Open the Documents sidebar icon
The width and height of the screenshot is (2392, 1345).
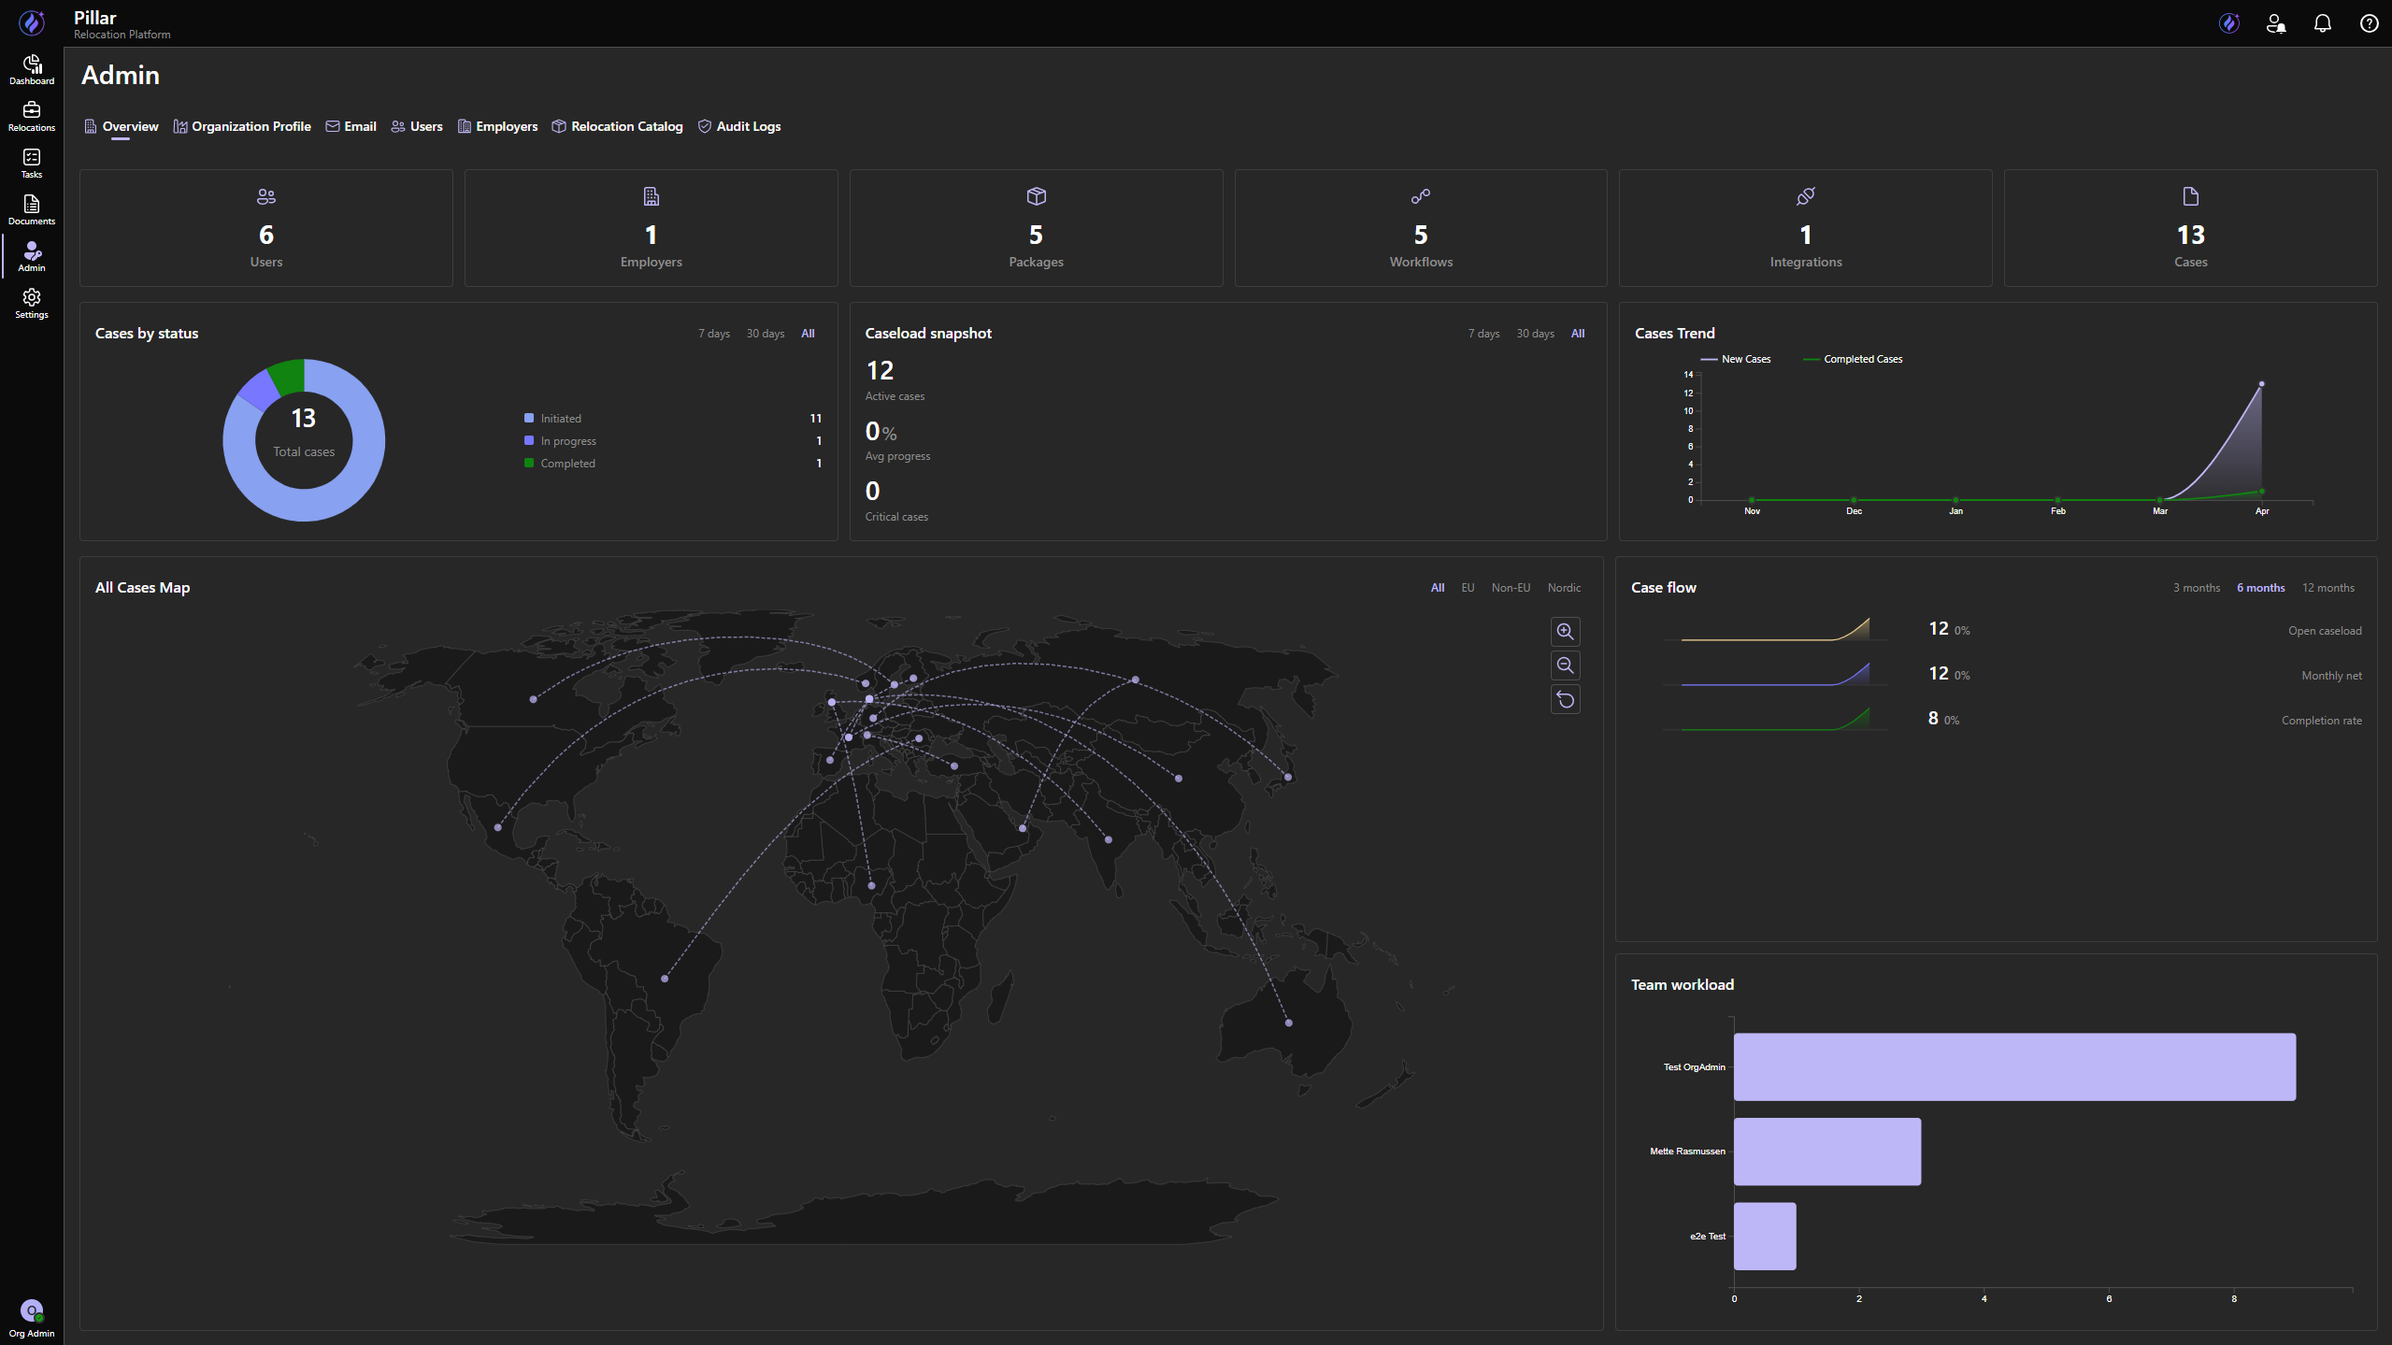point(32,209)
